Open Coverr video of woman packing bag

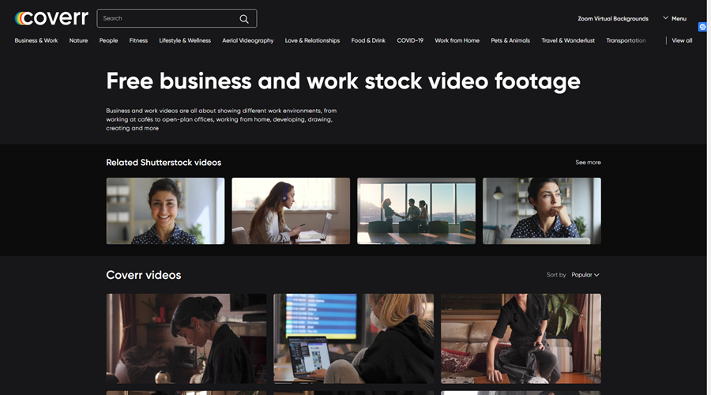click(x=521, y=338)
